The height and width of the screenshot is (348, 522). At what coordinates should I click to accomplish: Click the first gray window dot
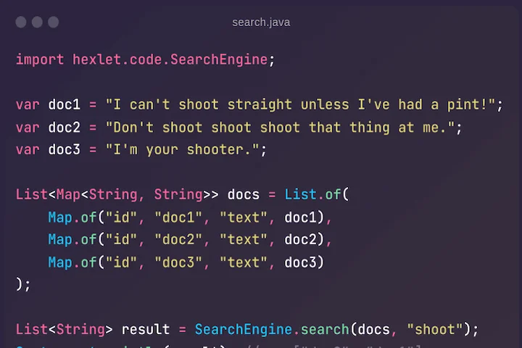21,22
